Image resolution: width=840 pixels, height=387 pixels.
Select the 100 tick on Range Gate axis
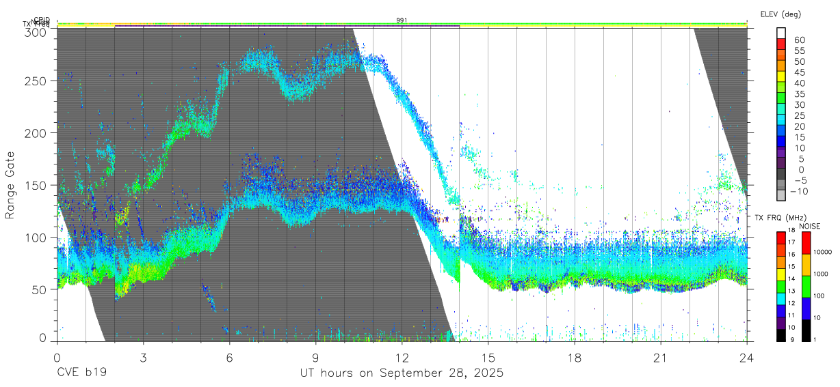click(x=36, y=238)
